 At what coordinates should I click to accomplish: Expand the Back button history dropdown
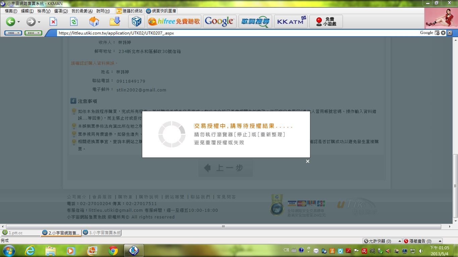tap(18, 22)
